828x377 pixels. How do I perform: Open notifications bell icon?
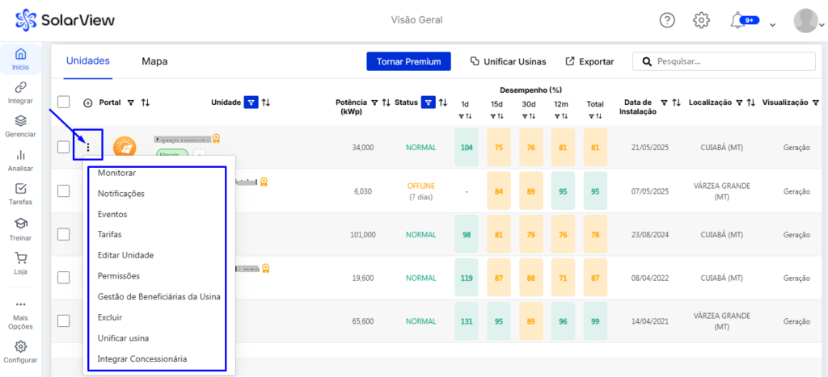coord(737,20)
